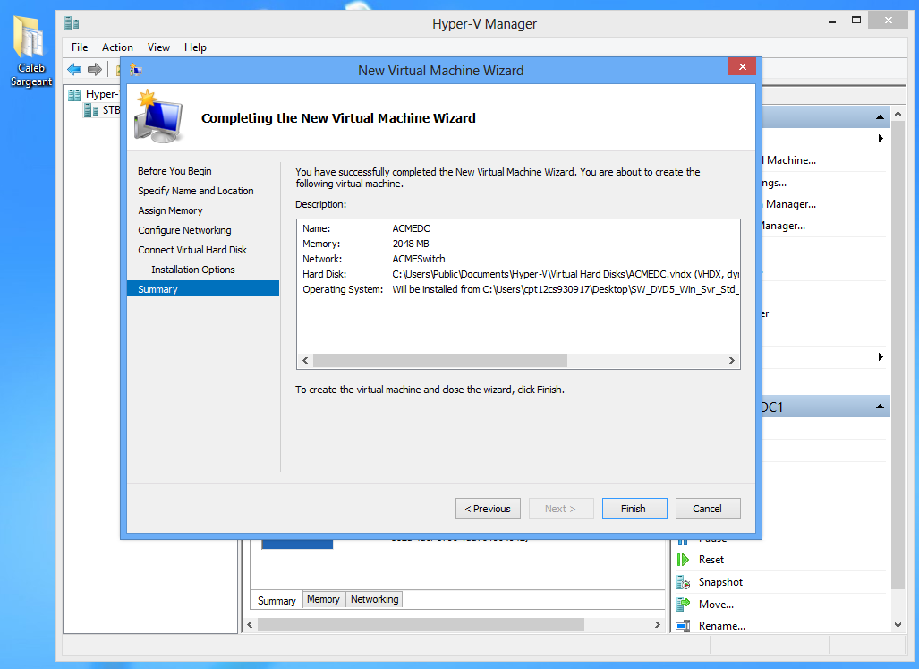Click the Back arrow in Hyper-V Manager toolbar
Screen dimensions: 919x669
(x=74, y=70)
